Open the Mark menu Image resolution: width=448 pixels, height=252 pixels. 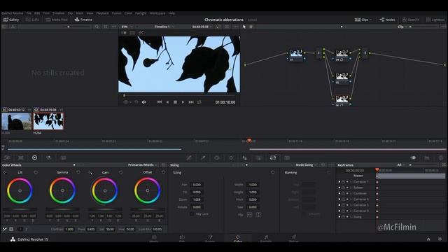pos(79,13)
